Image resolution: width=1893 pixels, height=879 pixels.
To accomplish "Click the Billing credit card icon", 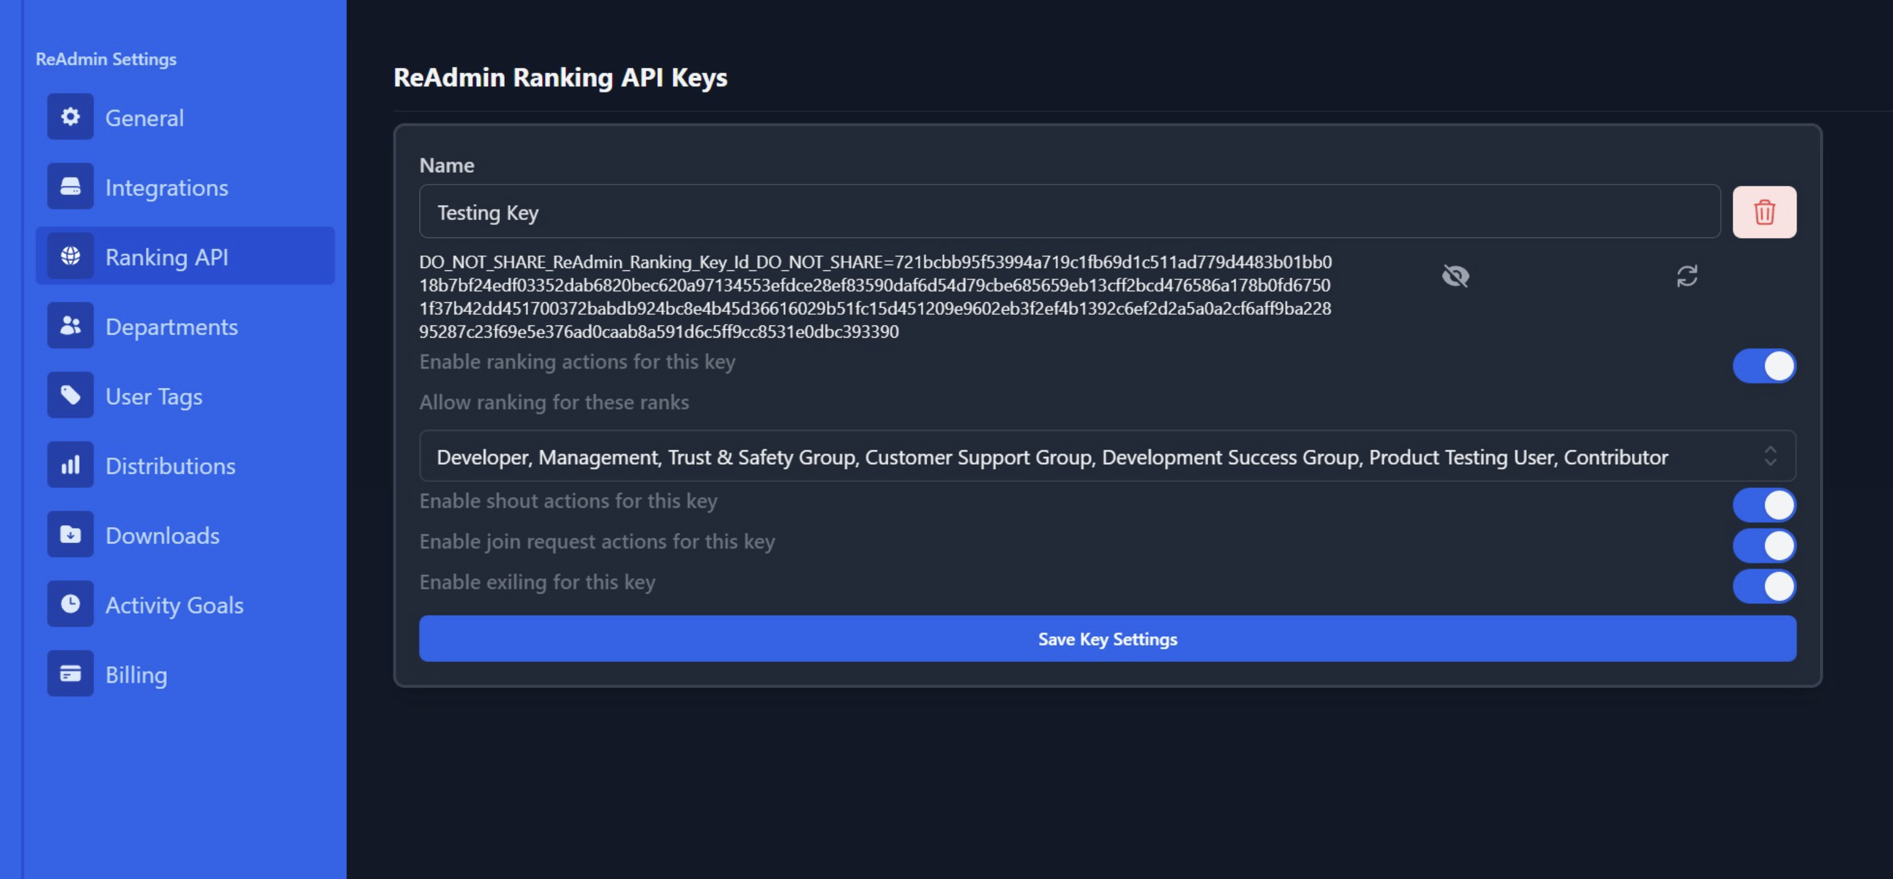I will [71, 673].
